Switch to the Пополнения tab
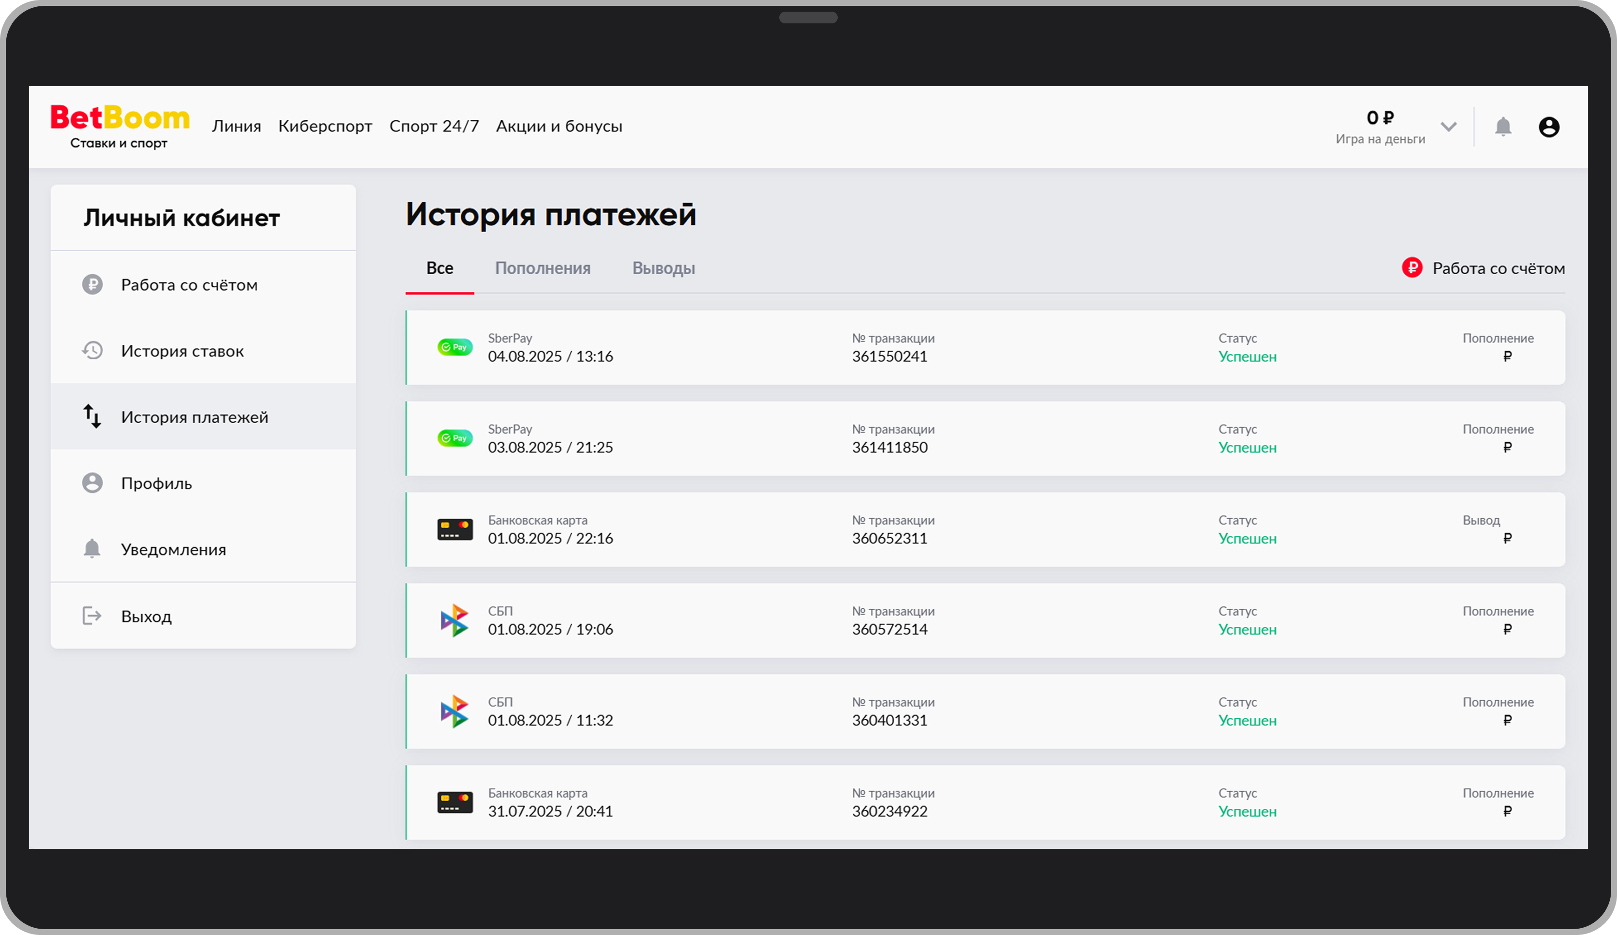The height and width of the screenshot is (935, 1617). click(542, 268)
